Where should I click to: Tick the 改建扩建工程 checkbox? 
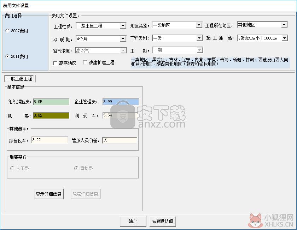(x=85, y=62)
